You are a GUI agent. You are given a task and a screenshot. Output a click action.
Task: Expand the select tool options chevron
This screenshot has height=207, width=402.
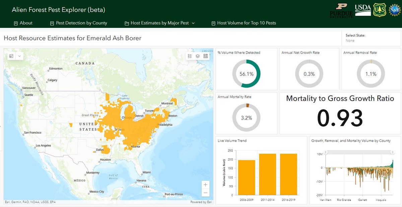pyautogui.click(x=19, y=56)
